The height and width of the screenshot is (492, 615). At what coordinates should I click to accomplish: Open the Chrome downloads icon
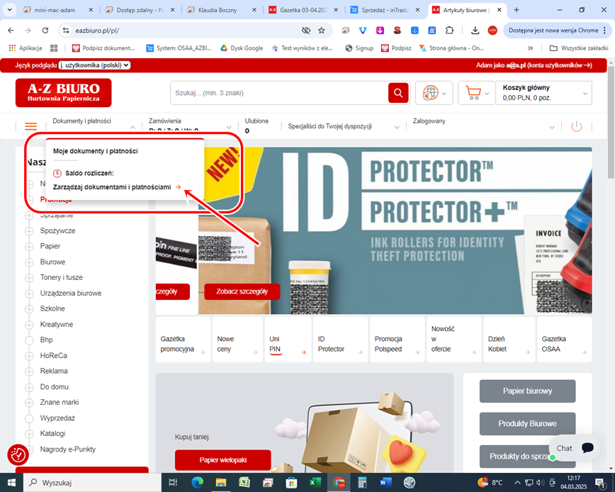point(475,30)
